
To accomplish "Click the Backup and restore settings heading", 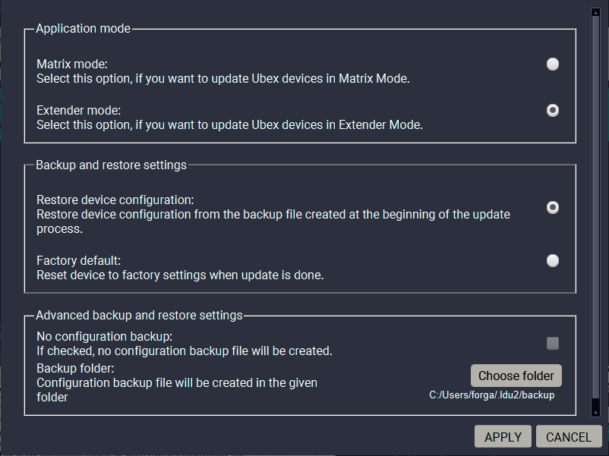I will point(111,165).
